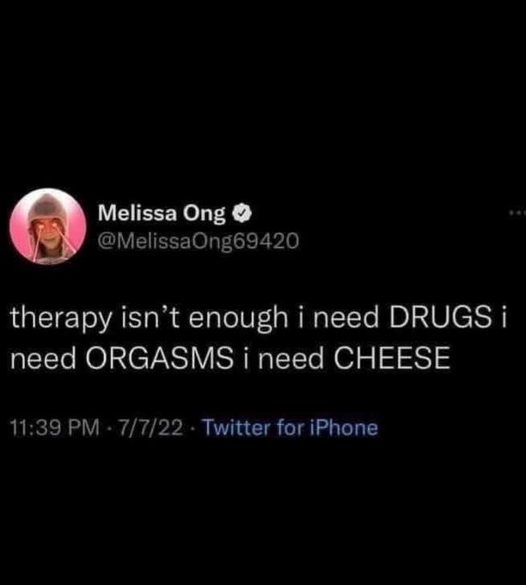Click the word Ong in the display name
Image resolution: width=526 pixels, height=585 pixels.
point(204,214)
